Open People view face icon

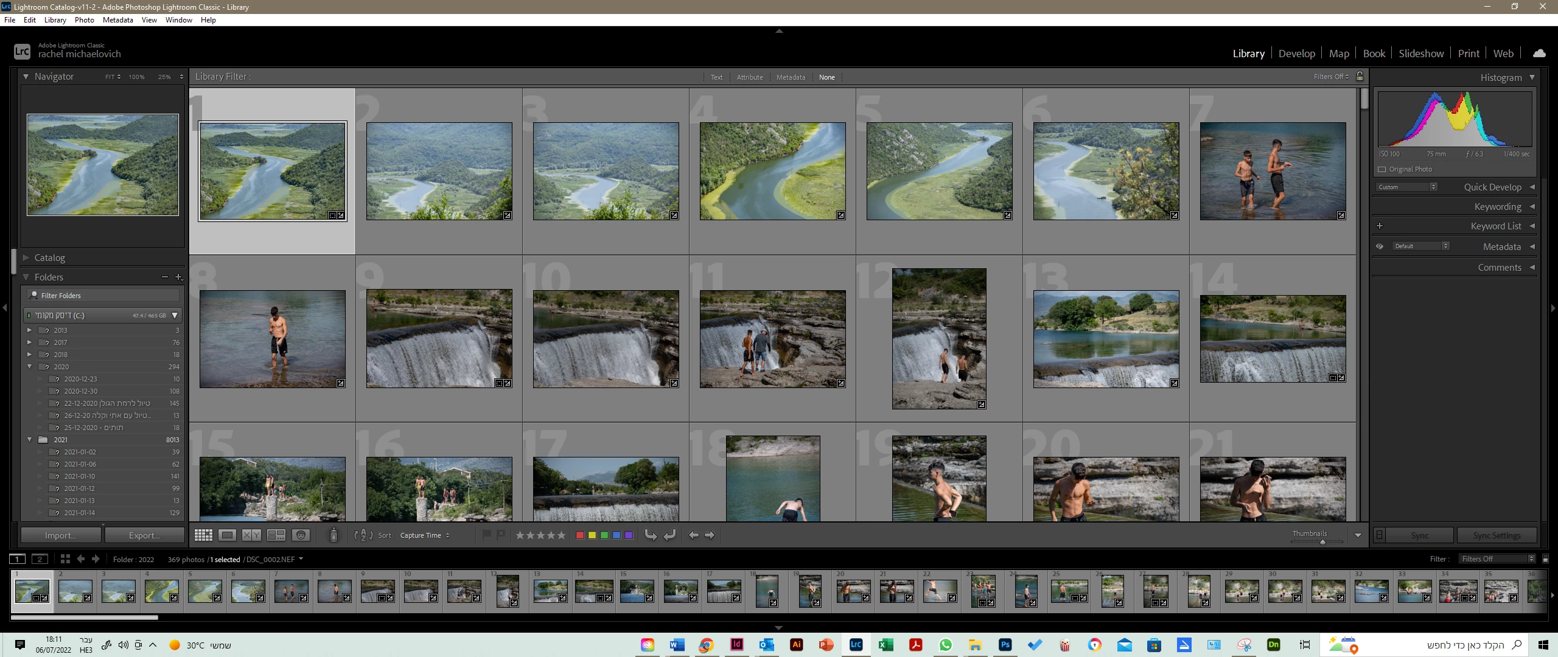pos(301,535)
